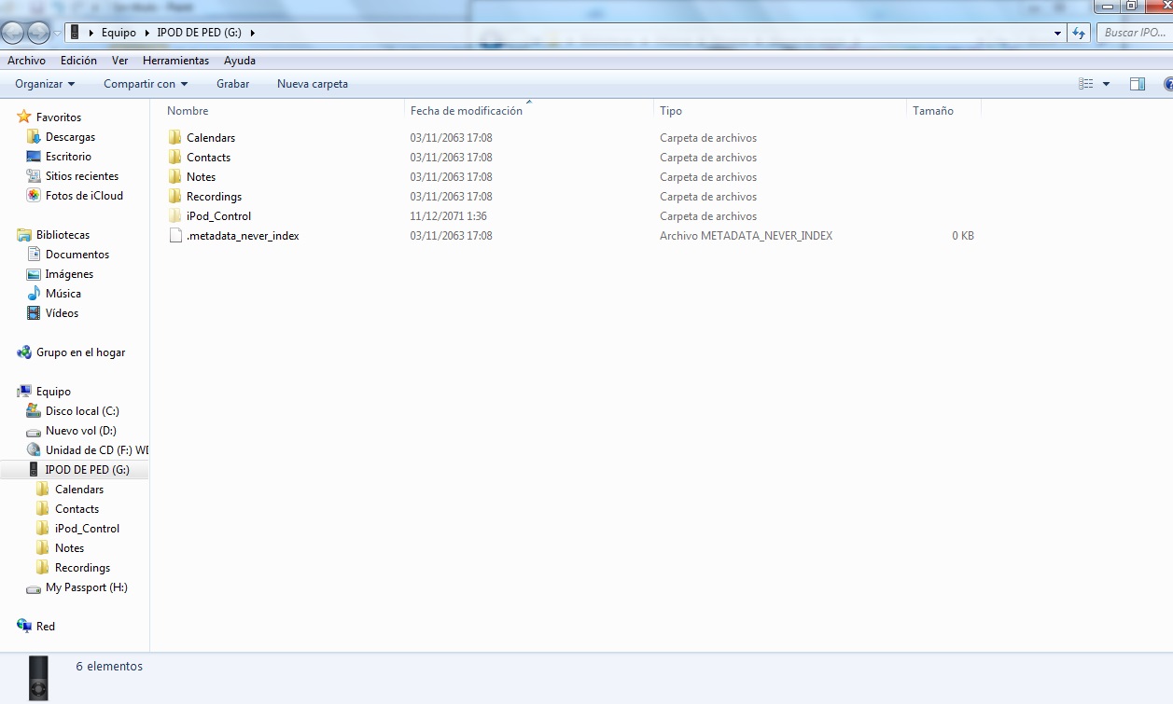The width and height of the screenshot is (1173, 704).
Task: Open Escritorio in the navigation pane
Action: (x=68, y=157)
